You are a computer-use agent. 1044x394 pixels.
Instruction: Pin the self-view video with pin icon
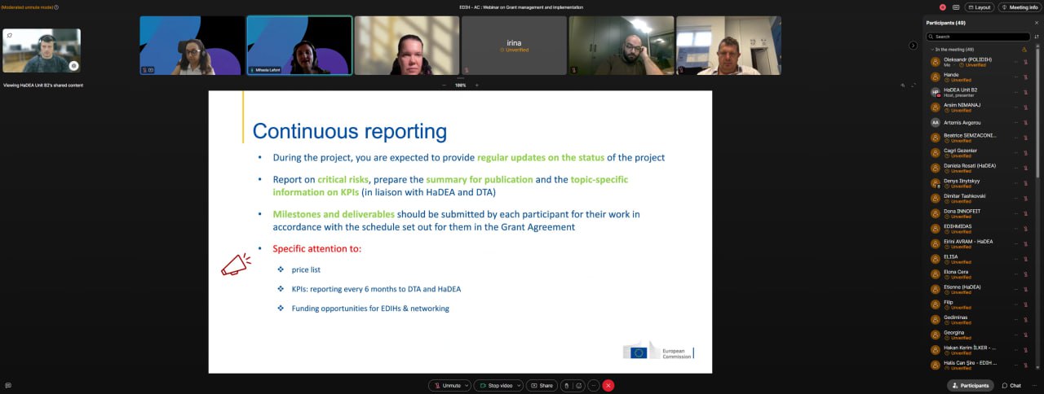(x=9, y=35)
